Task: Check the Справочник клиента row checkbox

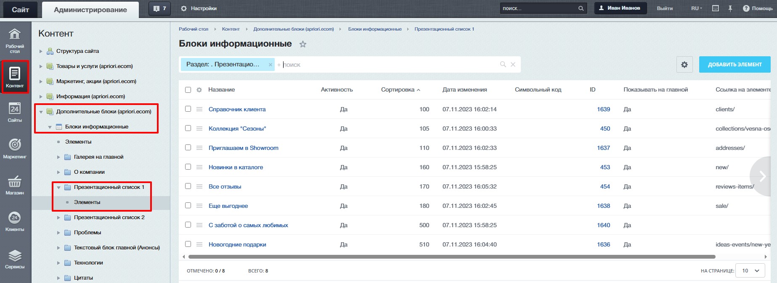Action: coord(188,109)
